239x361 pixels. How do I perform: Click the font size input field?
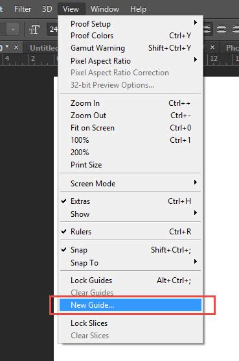coord(53,29)
